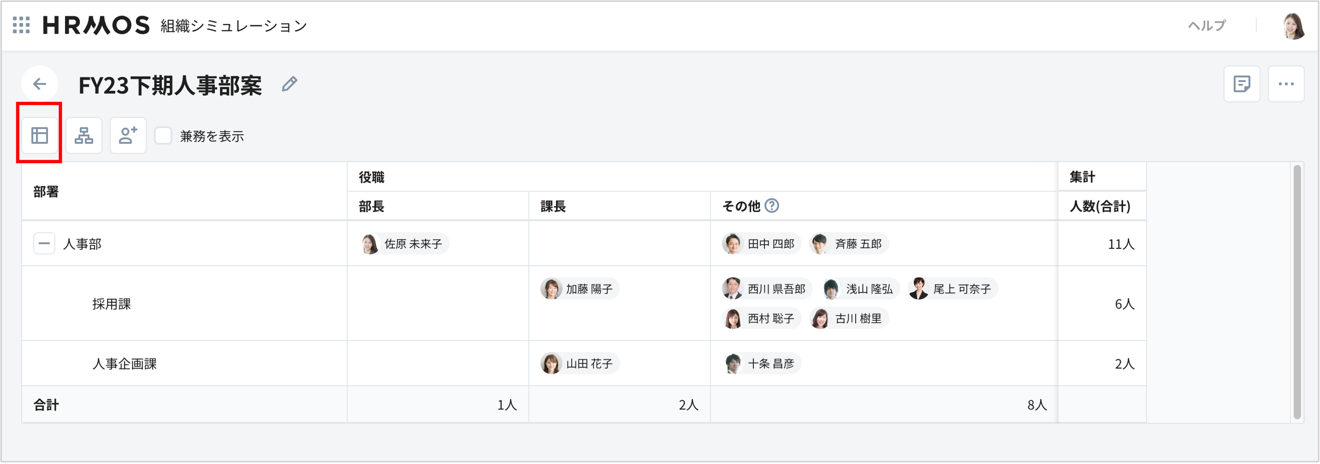Open the memo panel icon at top right

pyautogui.click(x=1242, y=83)
